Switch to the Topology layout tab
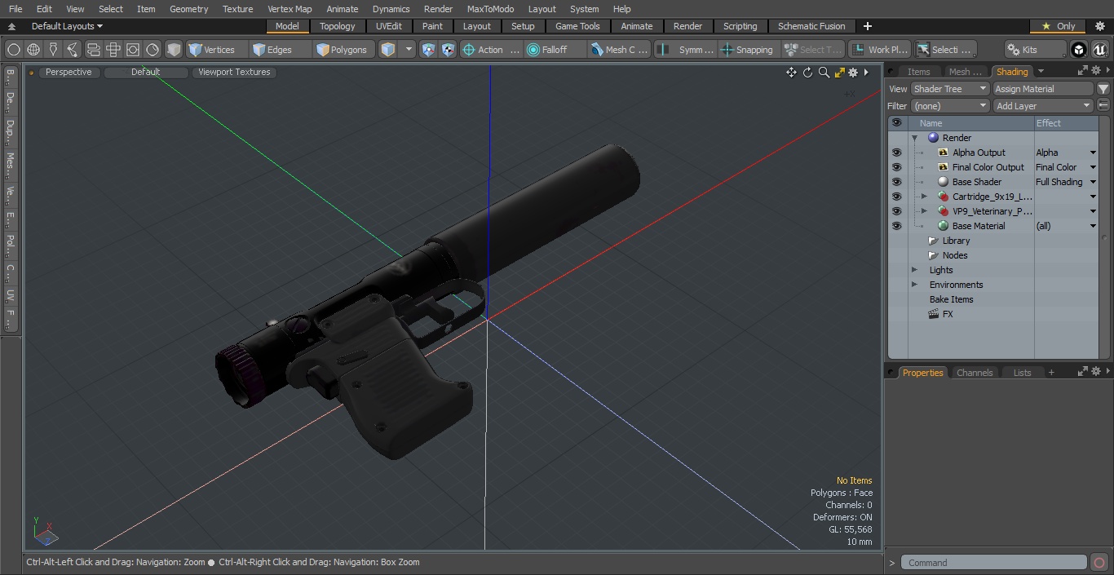This screenshot has height=575, width=1114. point(337,26)
